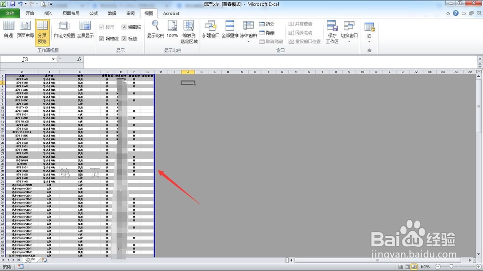Open the Acrobat tab
The width and height of the screenshot is (483, 271).
171,13
